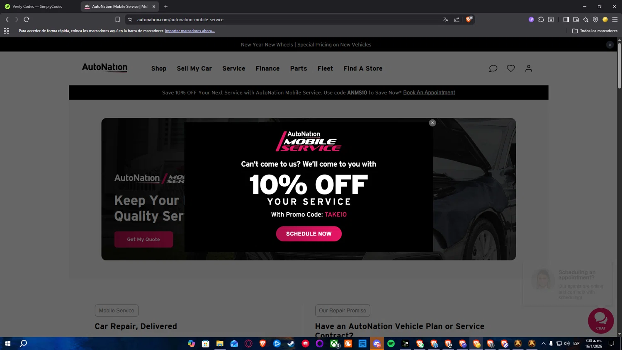Open the account profile icon
This screenshot has width=622, height=350.
pos(529,68)
